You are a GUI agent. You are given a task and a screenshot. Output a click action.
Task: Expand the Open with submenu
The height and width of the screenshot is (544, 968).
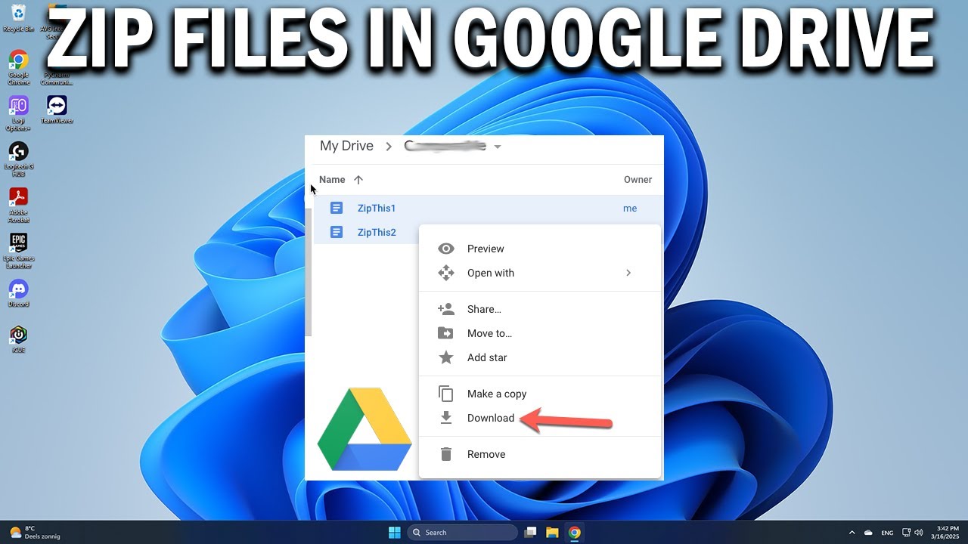(540, 273)
